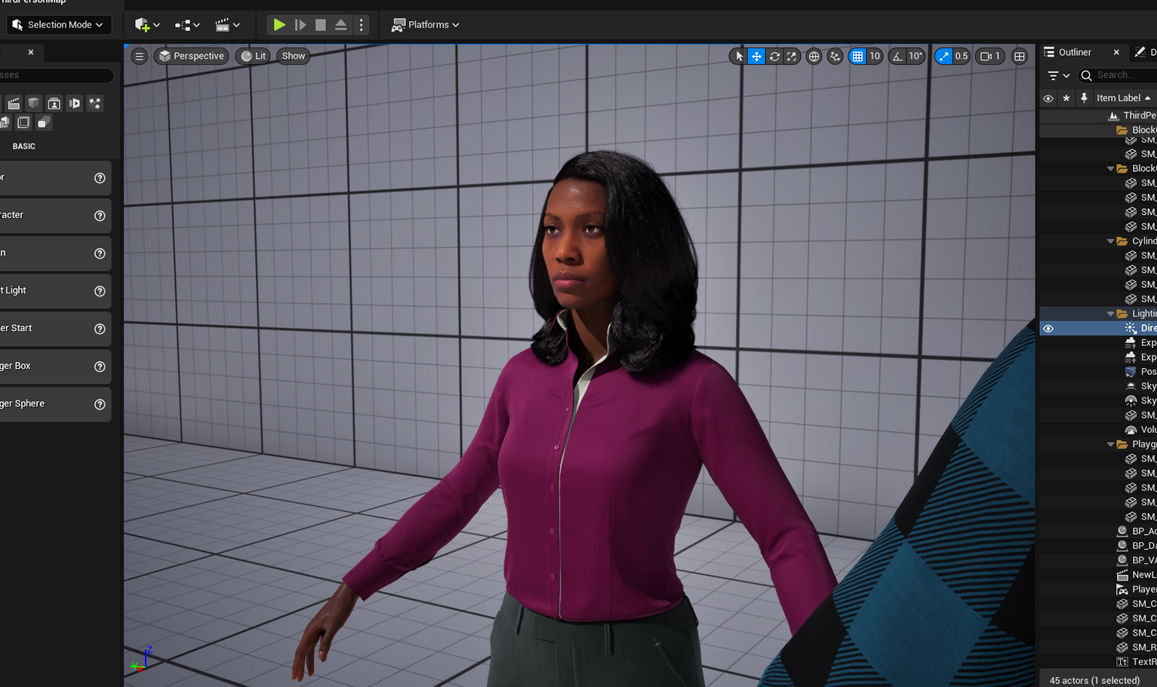Start Play in Editor with green arrow
Viewport: 1157px width, 687px height.
point(278,25)
